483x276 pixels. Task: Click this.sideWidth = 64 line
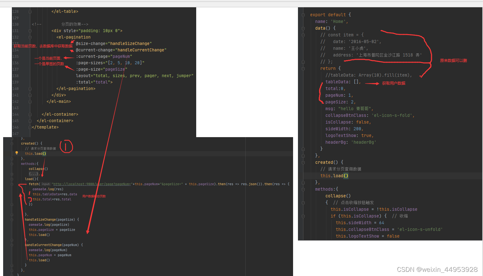pyautogui.click(x=360, y=223)
